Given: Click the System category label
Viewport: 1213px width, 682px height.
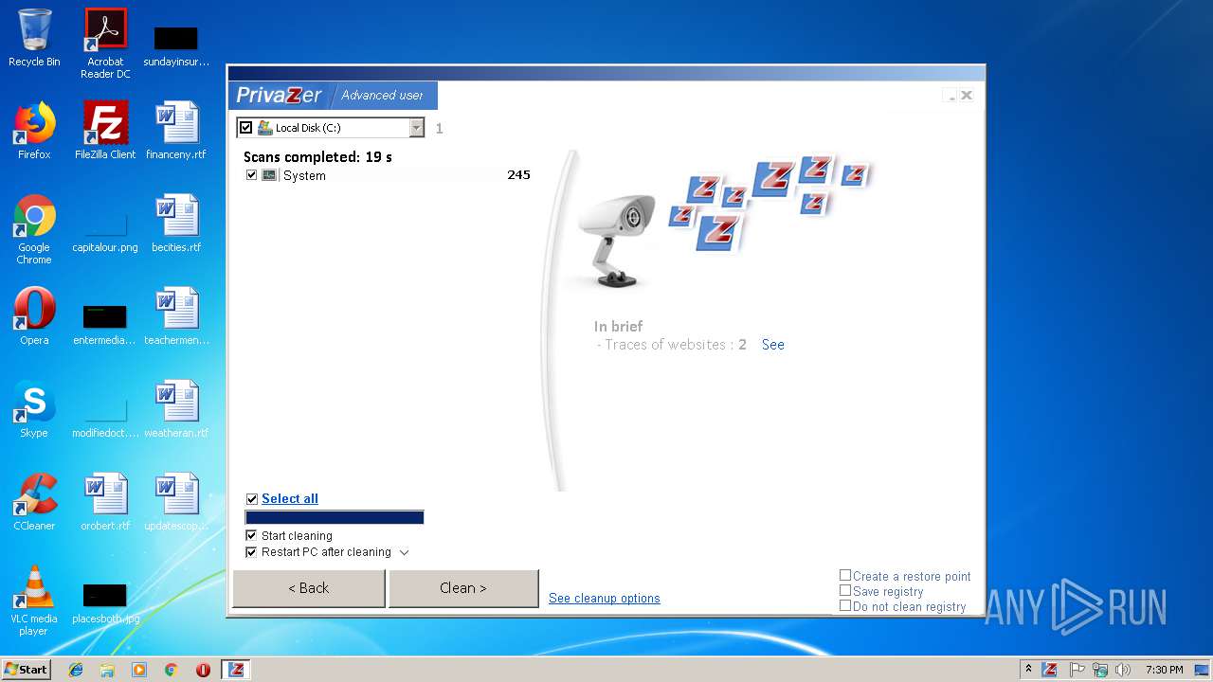Looking at the screenshot, I should 304,175.
